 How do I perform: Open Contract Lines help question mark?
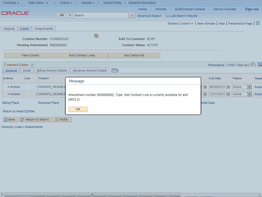32,65
